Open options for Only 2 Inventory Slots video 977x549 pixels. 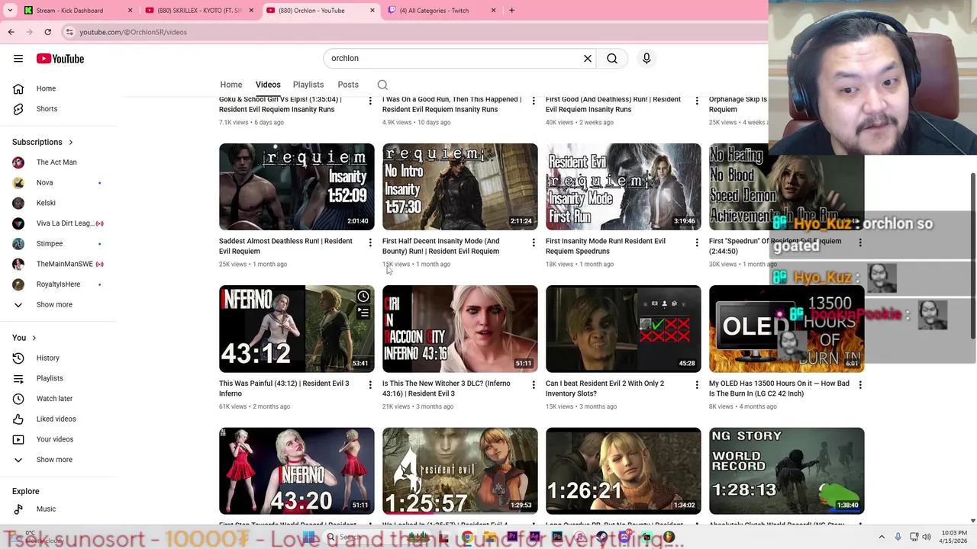tap(697, 385)
